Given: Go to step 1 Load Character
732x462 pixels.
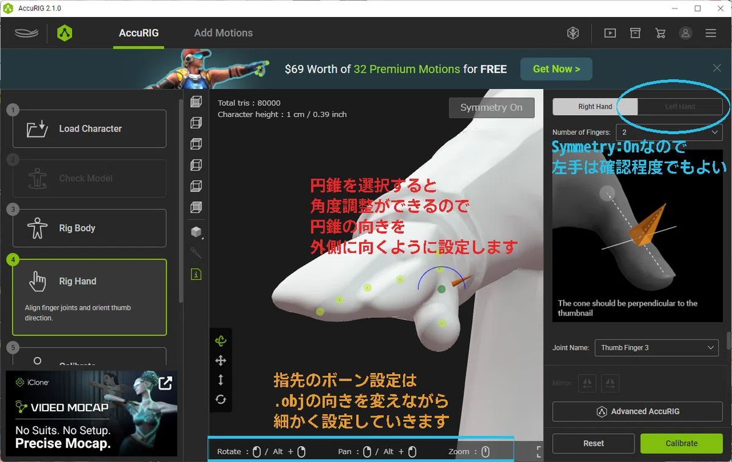Looking at the screenshot, I should 90,129.
